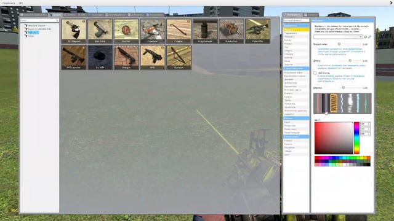The width and height of the screenshot is (394, 221).
Task: Open the wrench preset editor icon
Action: click(369, 37)
